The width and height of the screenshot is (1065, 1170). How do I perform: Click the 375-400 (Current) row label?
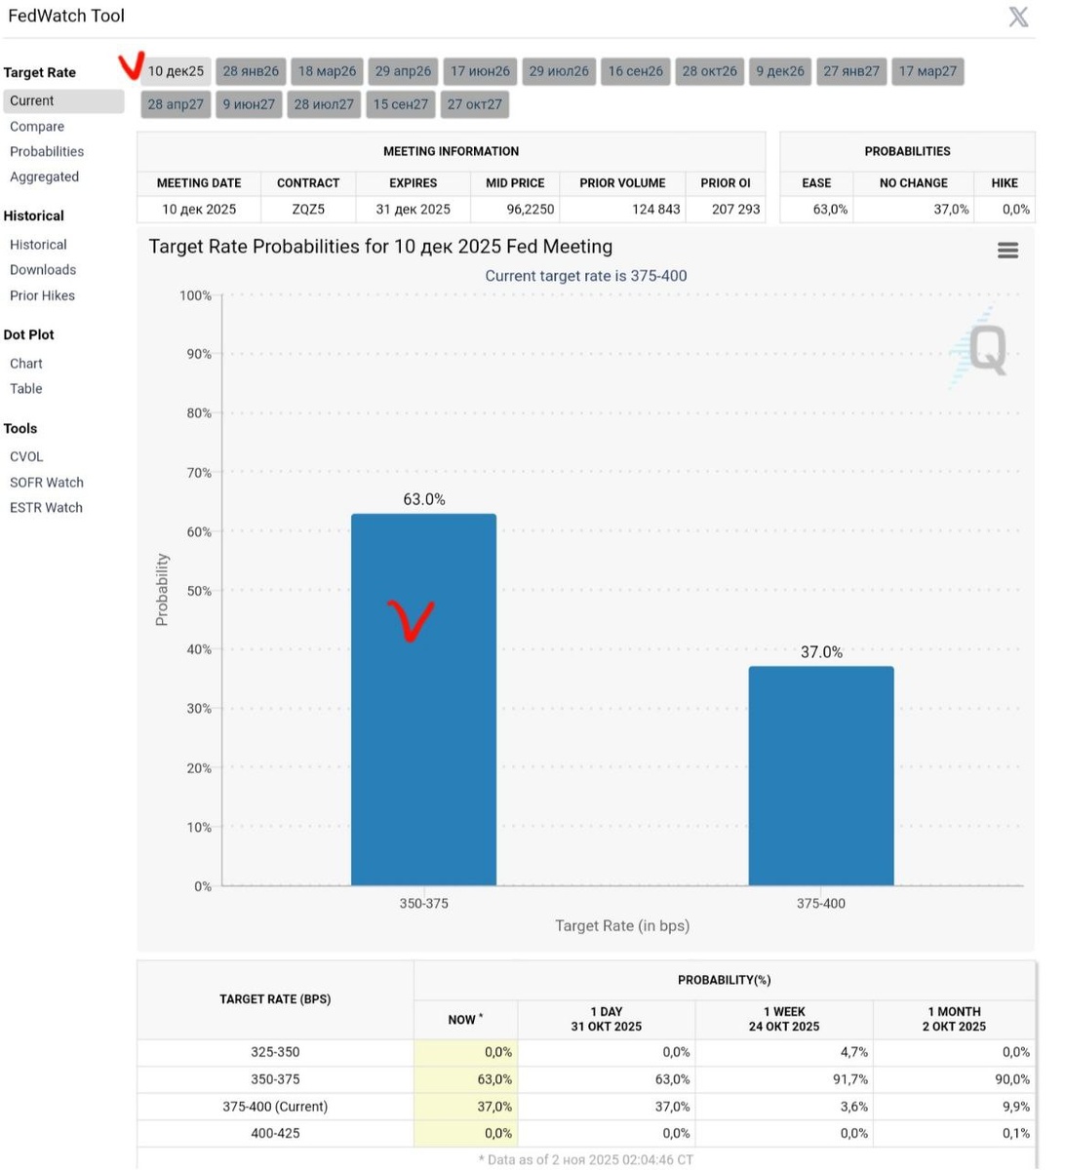275,1107
